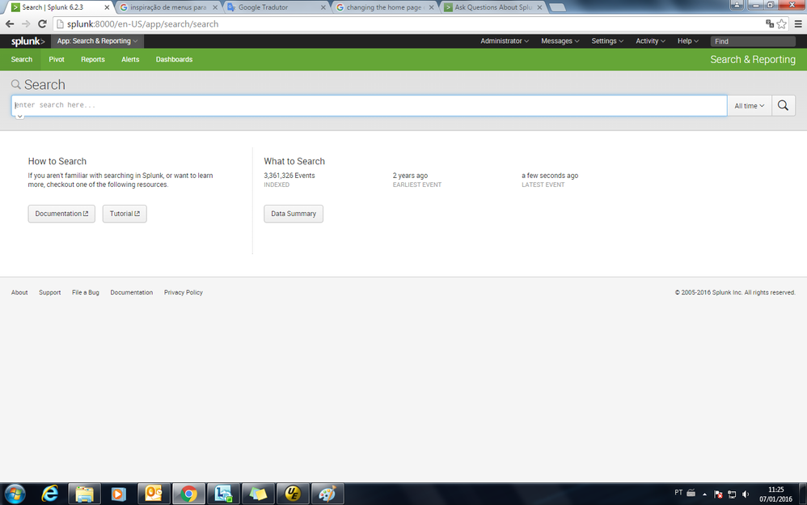Reload the page with the refresh icon
807x505 pixels.
click(x=41, y=24)
